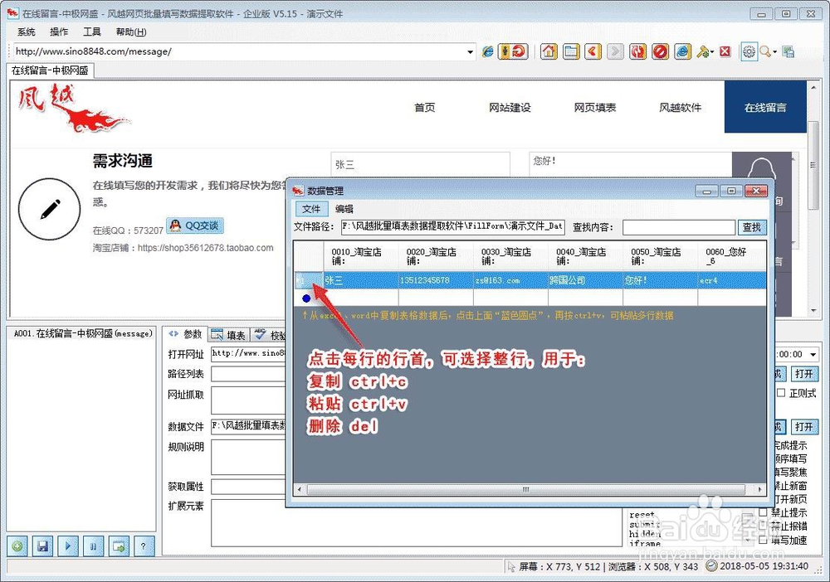Open the 操作 menu

(59, 32)
